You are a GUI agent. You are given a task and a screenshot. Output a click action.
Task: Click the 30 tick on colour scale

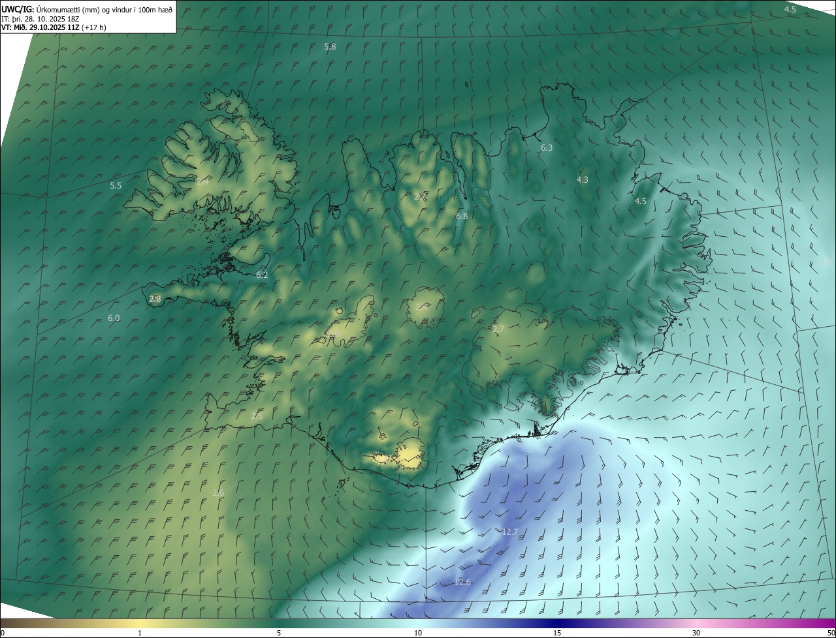[x=696, y=633]
